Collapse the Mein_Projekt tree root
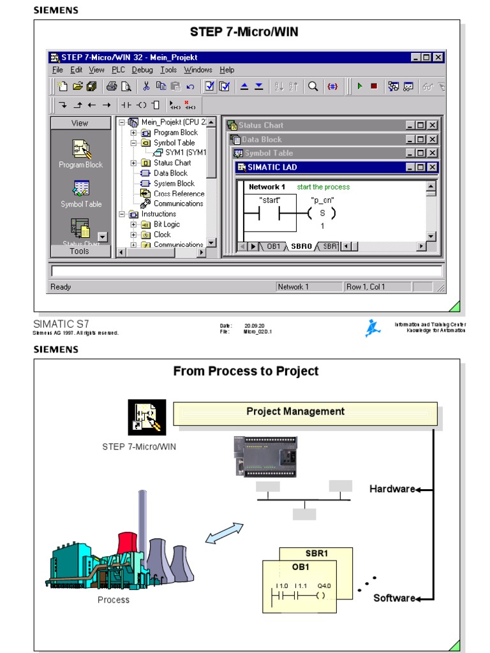This screenshot has height=653, width=490. tap(122, 122)
